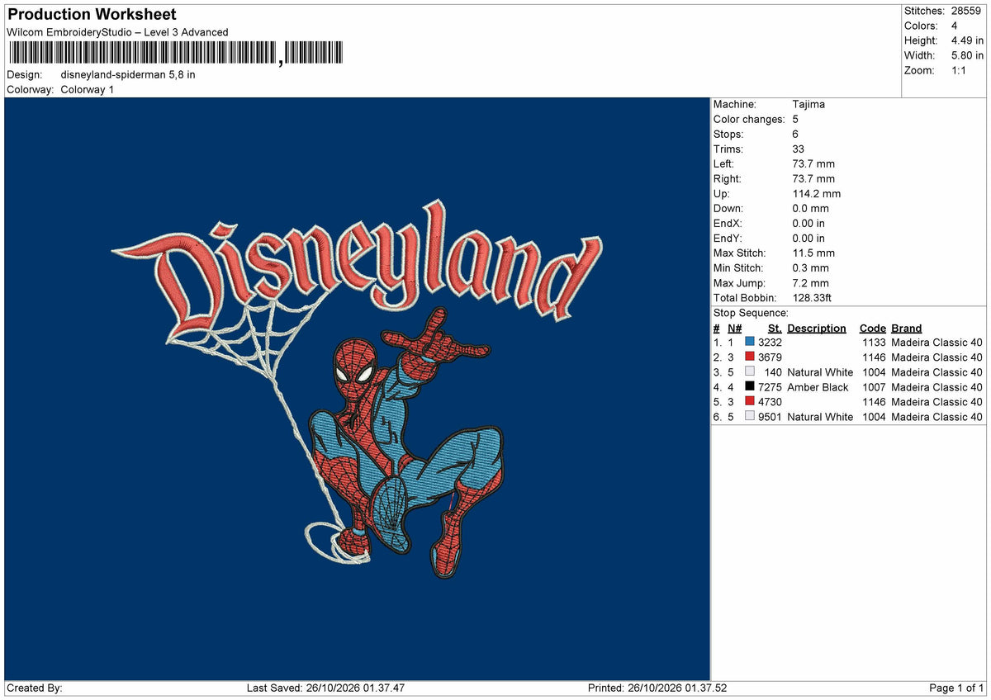Click the Production Worksheet title
This screenshot has width=991, height=700.
(x=92, y=15)
